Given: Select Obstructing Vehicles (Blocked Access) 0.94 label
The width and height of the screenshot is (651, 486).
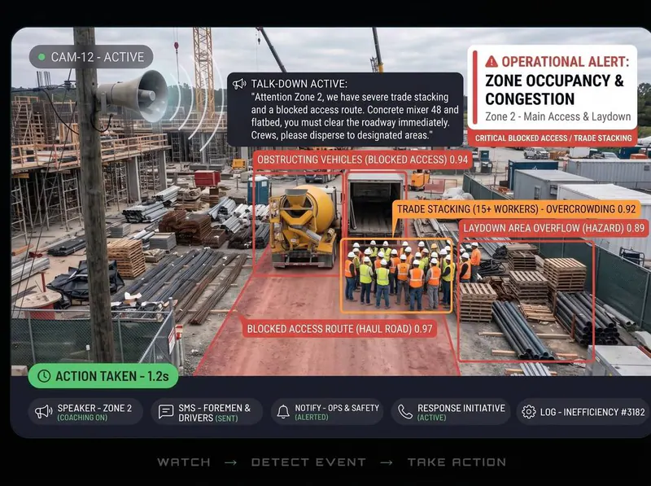Looking at the screenshot, I should click(x=362, y=160).
